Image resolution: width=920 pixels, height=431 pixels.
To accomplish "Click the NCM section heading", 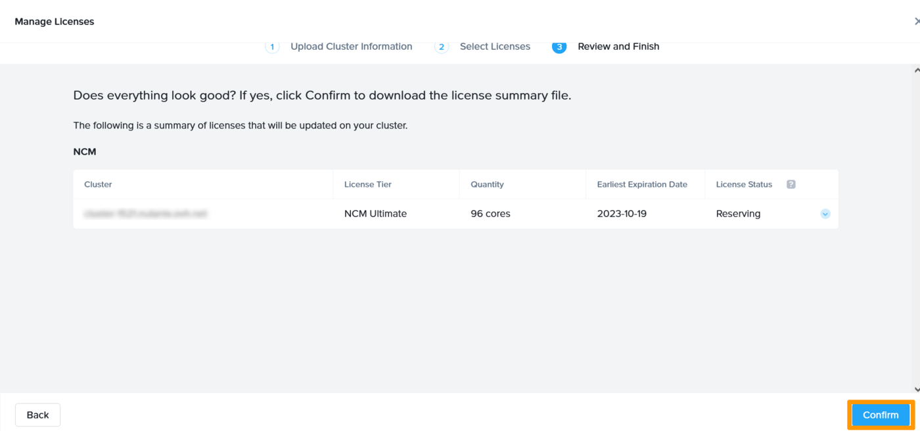I will pyautogui.click(x=84, y=152).
